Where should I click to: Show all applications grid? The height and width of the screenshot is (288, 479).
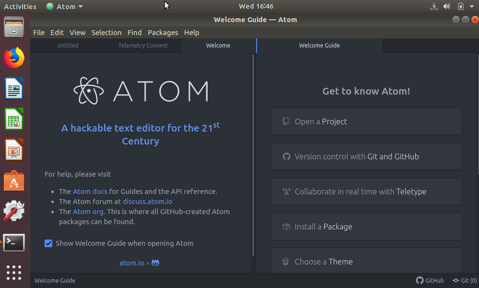pyautogui.click(x=14, y=273)
